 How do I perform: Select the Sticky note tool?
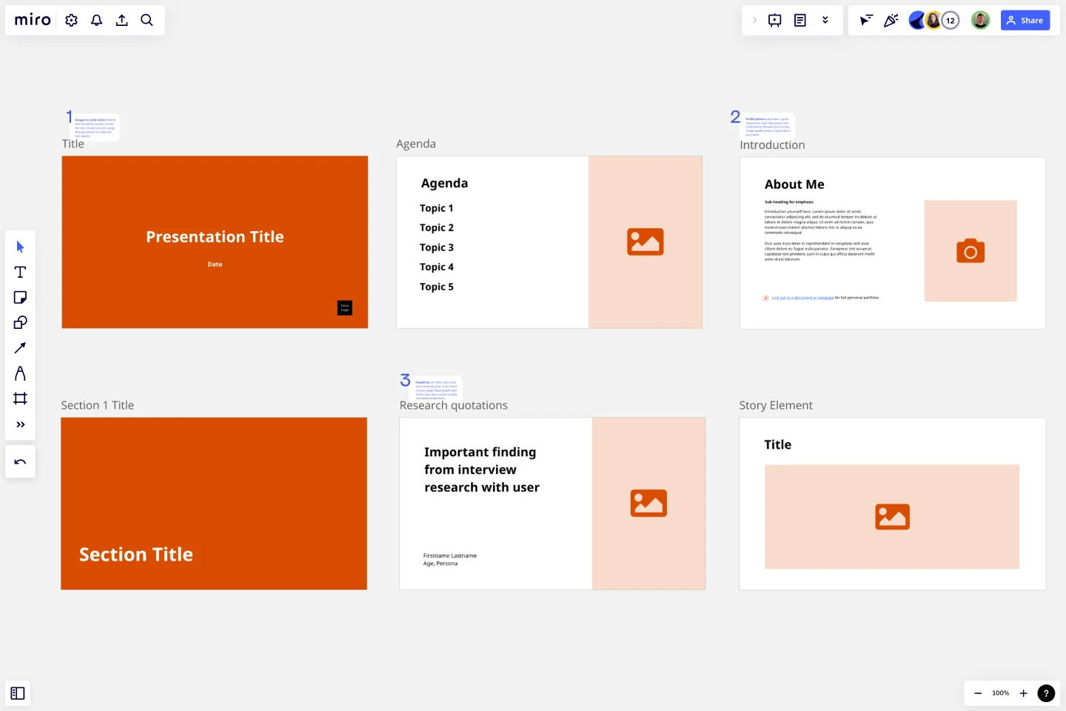20,297
